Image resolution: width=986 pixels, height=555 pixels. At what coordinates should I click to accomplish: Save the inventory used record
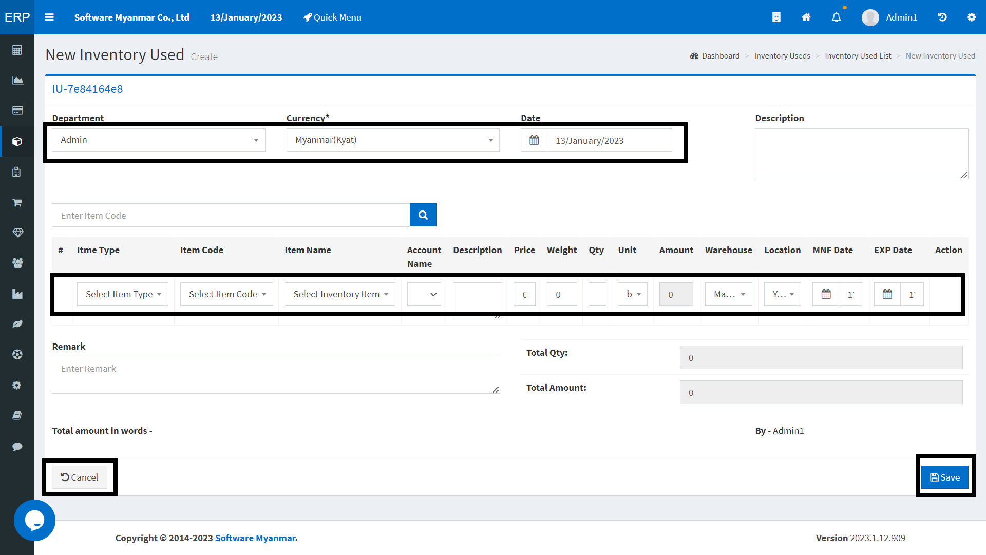coord(944,477)
